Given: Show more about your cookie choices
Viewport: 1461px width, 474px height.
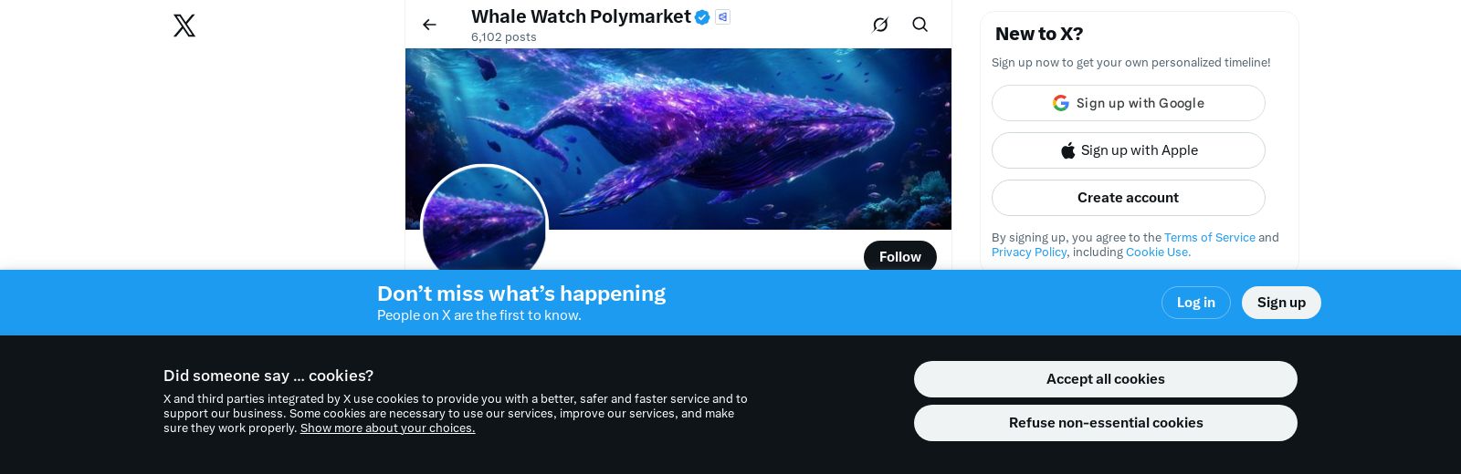Looking at the screenshot, I should (387, 428).
